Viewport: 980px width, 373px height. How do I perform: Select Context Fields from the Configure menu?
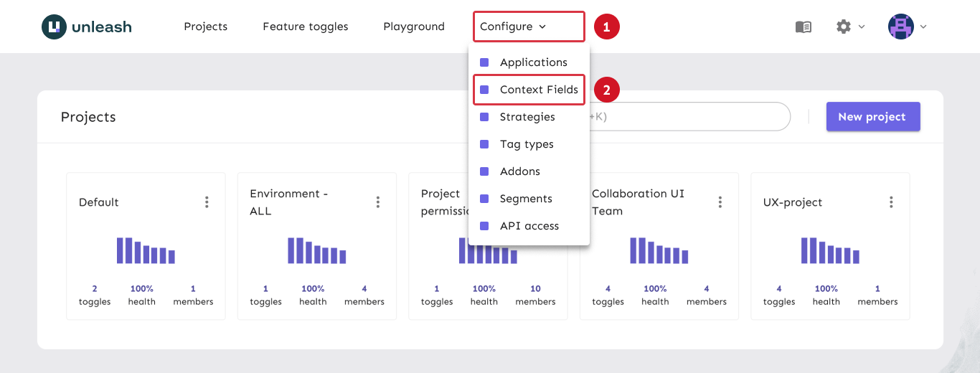coord(538,90)
